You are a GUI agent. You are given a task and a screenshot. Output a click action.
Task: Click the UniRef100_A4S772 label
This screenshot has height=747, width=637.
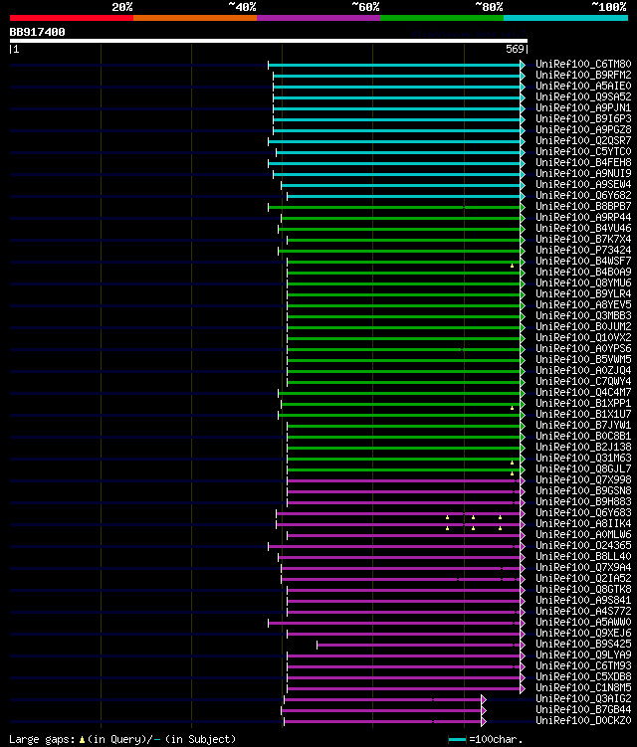(x=583, y=612)
